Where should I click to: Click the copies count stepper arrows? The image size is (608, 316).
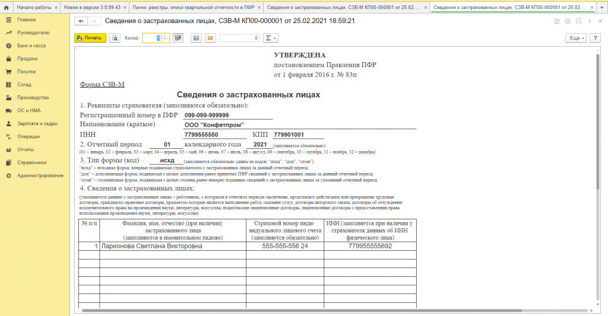pos(165,38)
